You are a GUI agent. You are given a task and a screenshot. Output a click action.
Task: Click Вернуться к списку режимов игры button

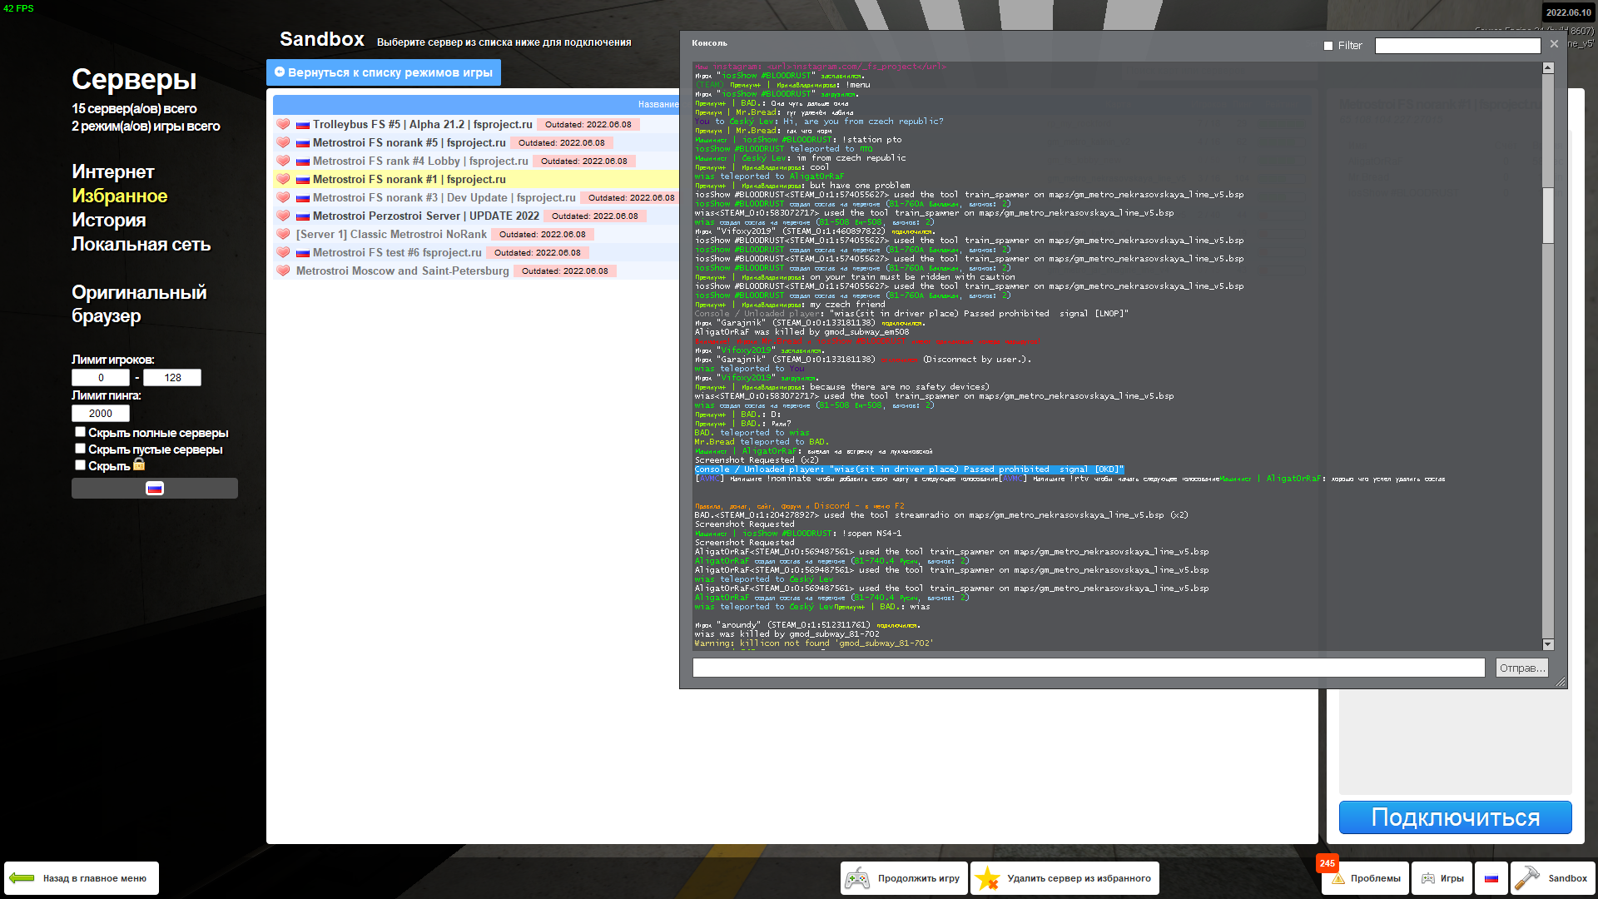point(384,72)
